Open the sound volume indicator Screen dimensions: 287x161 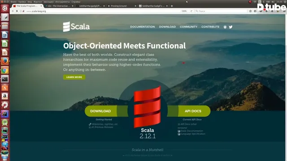tap(273, 2)
